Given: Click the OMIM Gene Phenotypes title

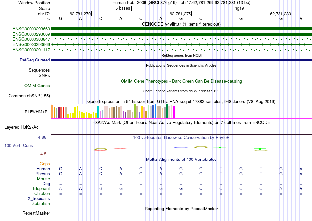Looking at the screenshot, I should 181,81.
